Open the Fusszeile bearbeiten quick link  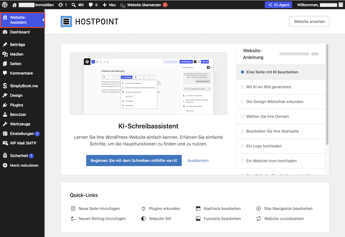pyautogui.click(x=218, y=218)
